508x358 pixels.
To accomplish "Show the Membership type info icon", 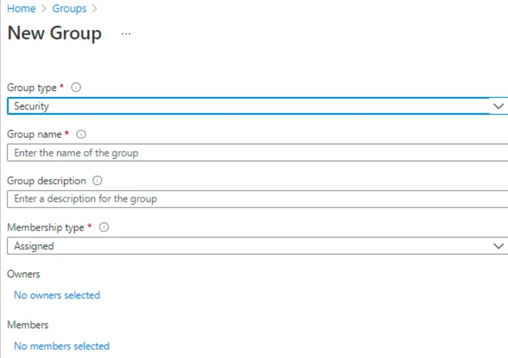I will tap(104, 227).
